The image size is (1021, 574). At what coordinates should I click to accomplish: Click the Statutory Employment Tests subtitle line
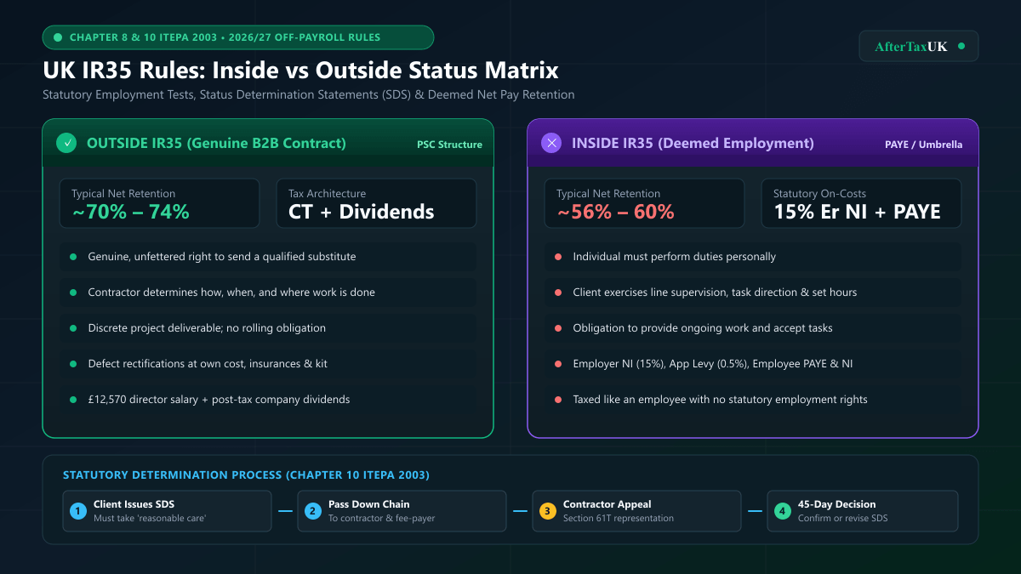tap(308, 94)
